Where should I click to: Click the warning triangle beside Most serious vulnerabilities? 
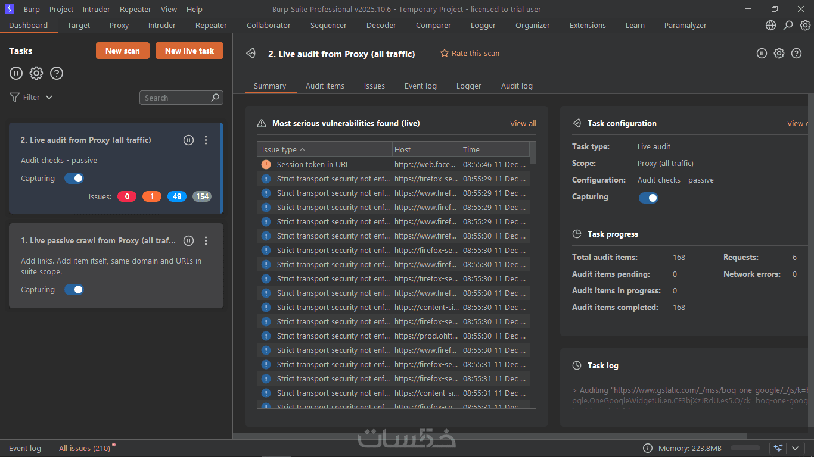(261, 123)
